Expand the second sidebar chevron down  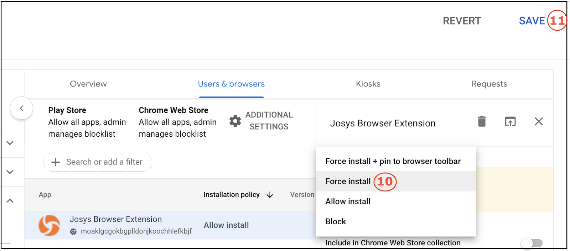coord(10,172)
